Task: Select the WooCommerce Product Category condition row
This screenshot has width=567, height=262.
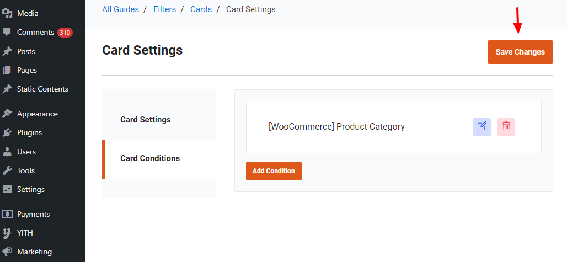Action: click(x=336, y=127)
